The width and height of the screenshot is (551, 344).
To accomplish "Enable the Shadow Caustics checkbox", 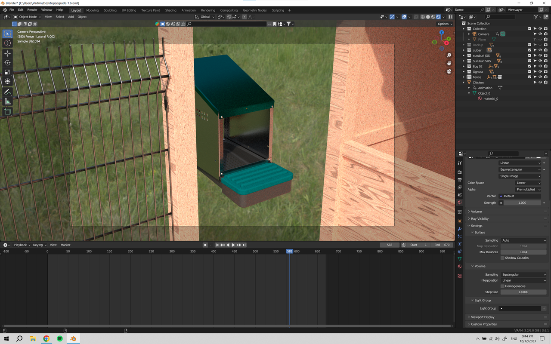I will (501, 258).
